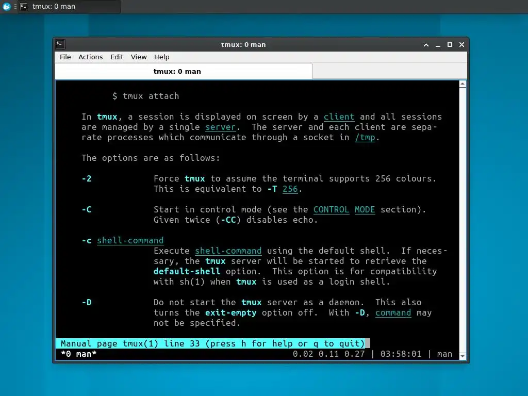Click the keep-above arrow button in title bar

426,45
